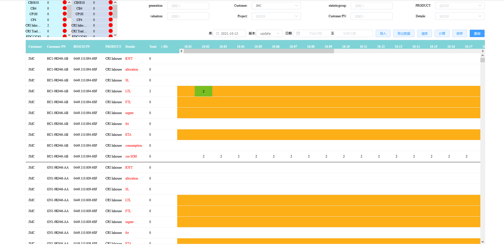Click KWT detail of GN1-9K946-AA
Image resolution: width=504 pixels, height=246 pixels.
[x=129, y=168]
